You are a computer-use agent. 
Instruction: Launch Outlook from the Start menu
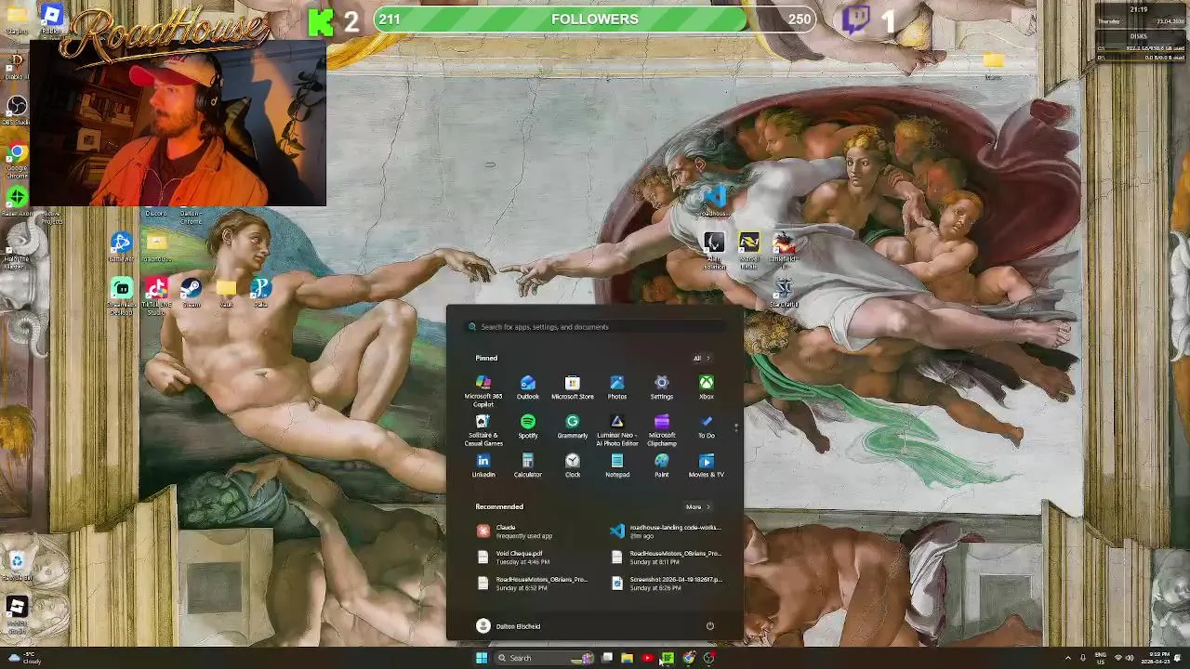pyautogui.click(x=527, y=388)
